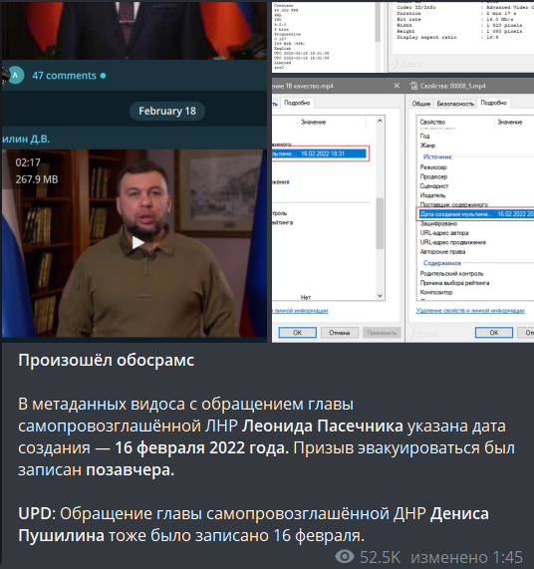
Task: Click the 52.5K view count
Action: pos(380,557)
